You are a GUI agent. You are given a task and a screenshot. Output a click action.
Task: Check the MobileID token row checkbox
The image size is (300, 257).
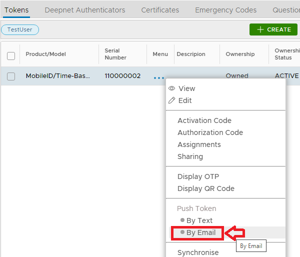(11, 76)
